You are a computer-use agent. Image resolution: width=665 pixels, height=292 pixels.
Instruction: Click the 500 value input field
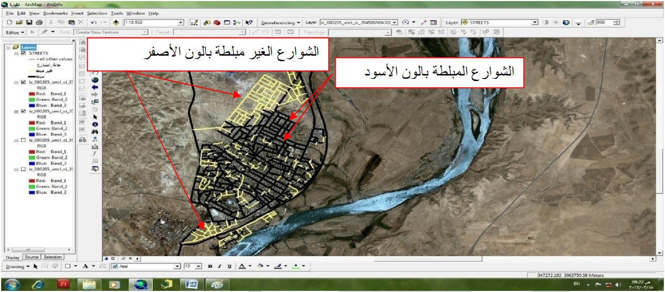click(604, 23)
